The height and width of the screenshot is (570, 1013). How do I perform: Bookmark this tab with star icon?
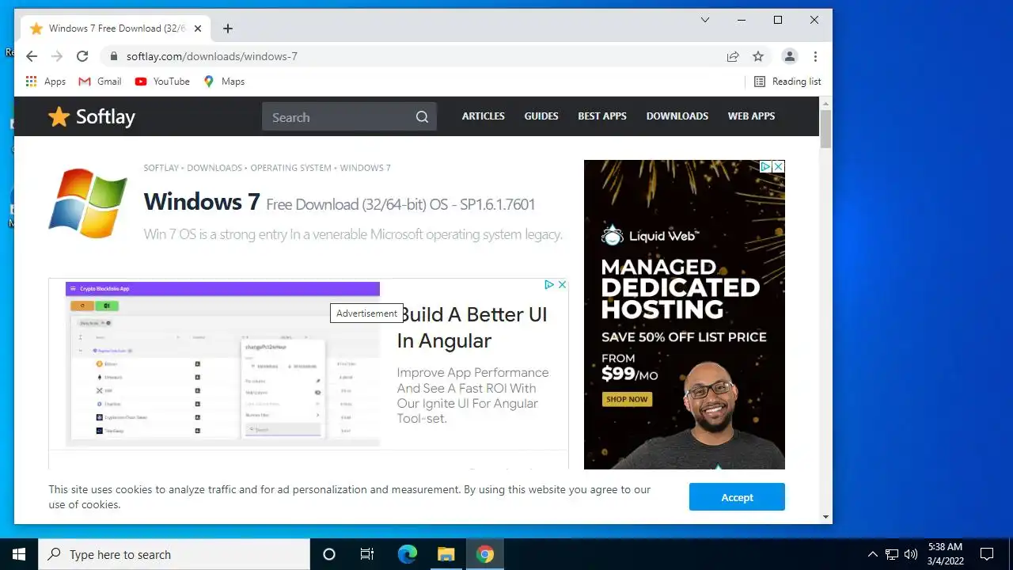(758, 56)
